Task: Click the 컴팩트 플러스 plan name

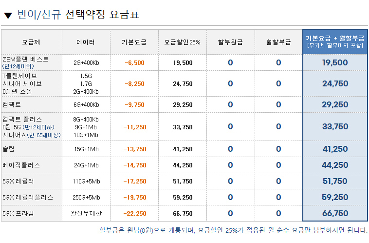Action: point(22,119)
